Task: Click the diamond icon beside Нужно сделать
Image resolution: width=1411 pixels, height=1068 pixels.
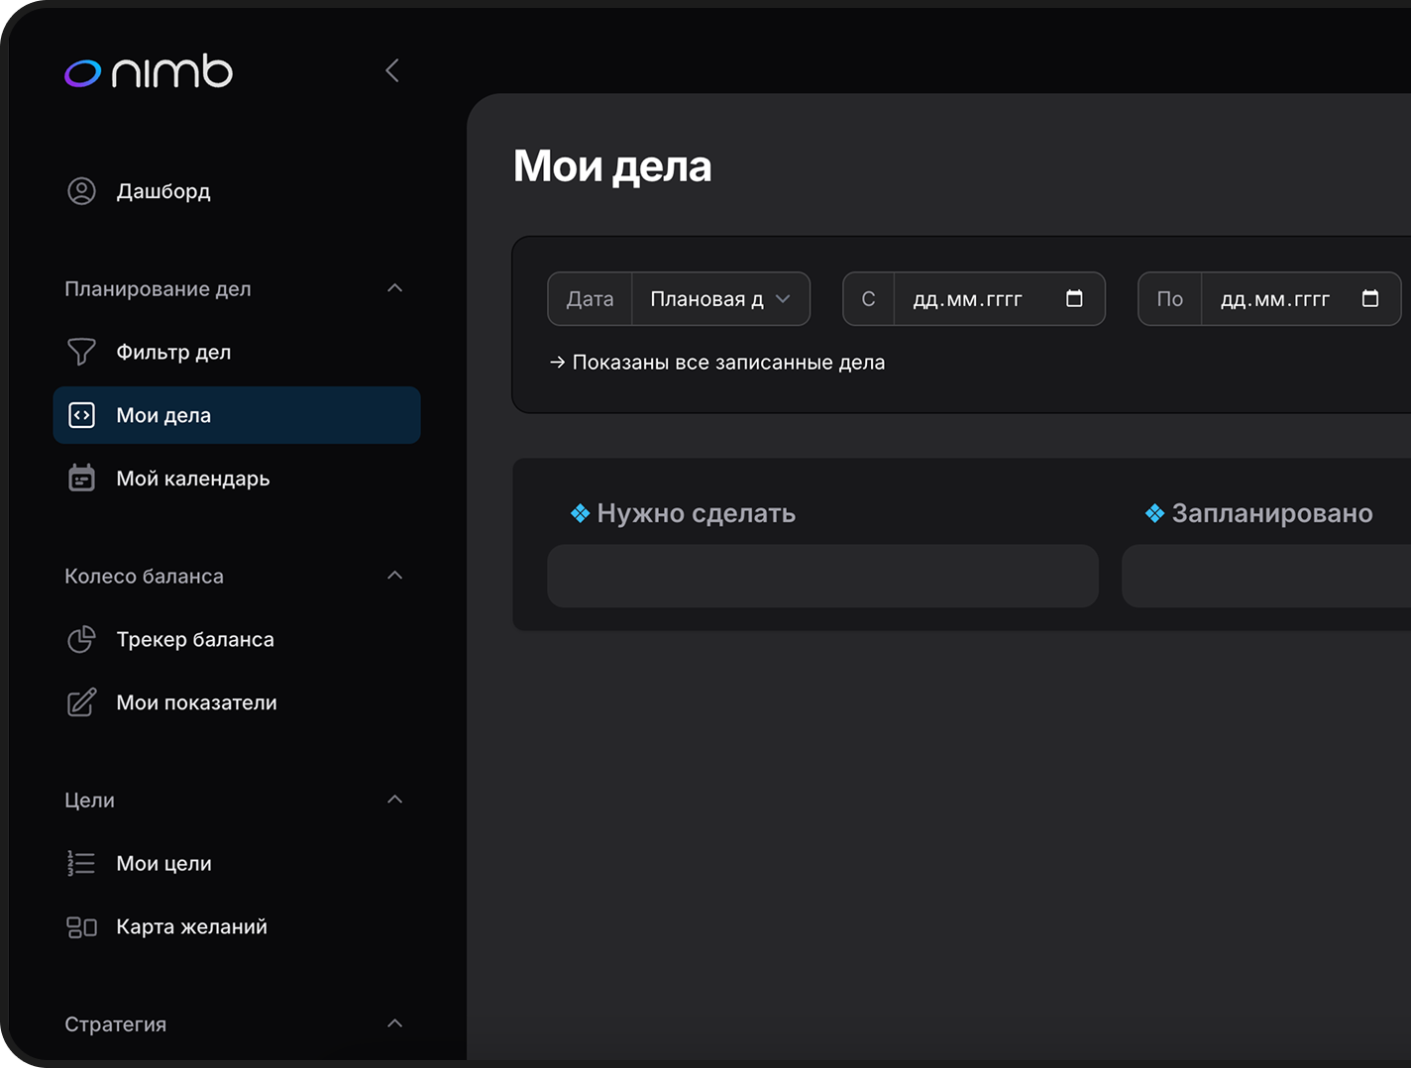Action: (581, 513)
